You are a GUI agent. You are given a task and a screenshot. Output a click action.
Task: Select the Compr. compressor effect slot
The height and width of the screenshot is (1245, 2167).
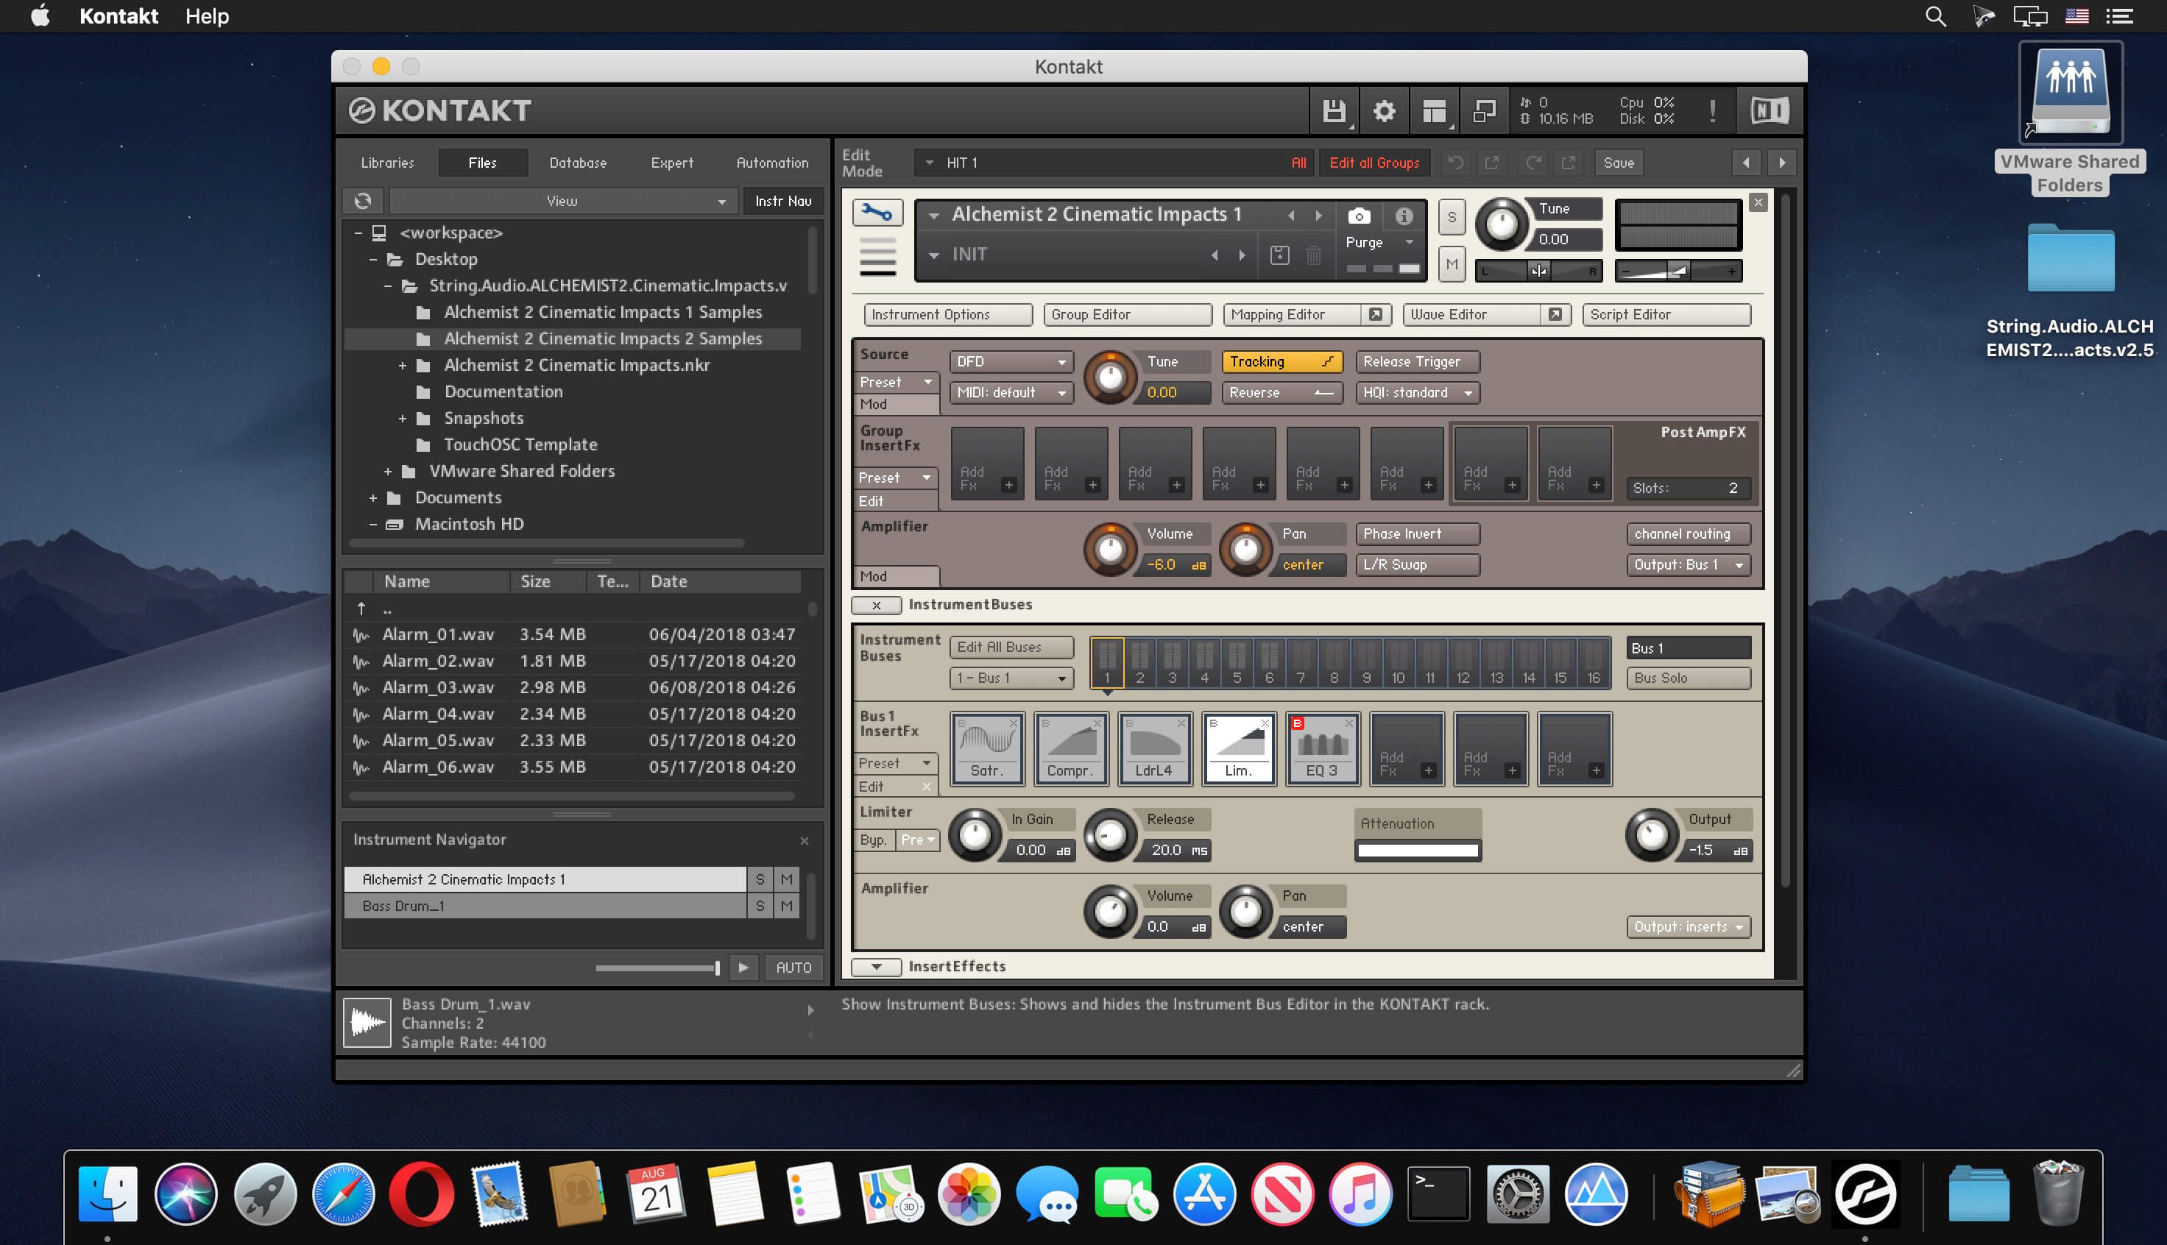[1071, 749]
